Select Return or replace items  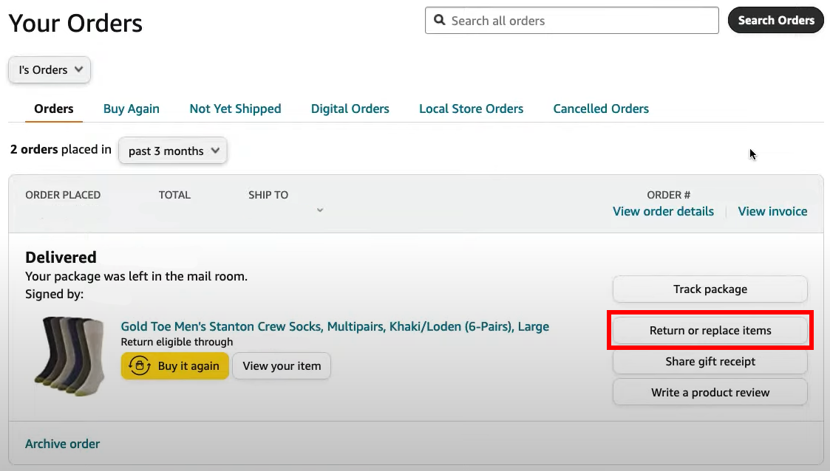pos(709,330)
